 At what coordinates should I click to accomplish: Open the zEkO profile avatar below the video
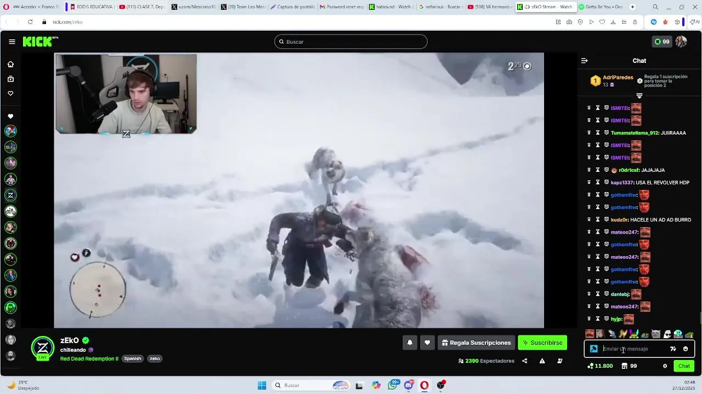[43, 348]
